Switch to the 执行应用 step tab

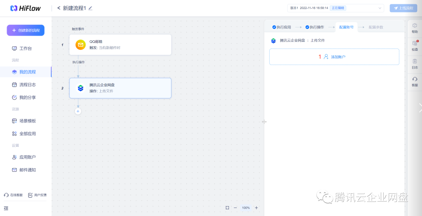(x=281, y=27)
